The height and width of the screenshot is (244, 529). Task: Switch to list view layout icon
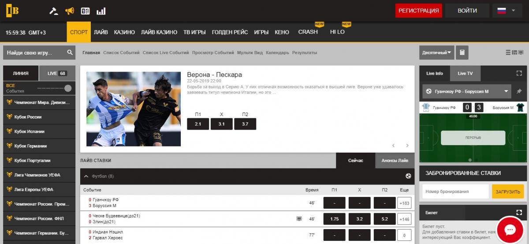[508, 53]
